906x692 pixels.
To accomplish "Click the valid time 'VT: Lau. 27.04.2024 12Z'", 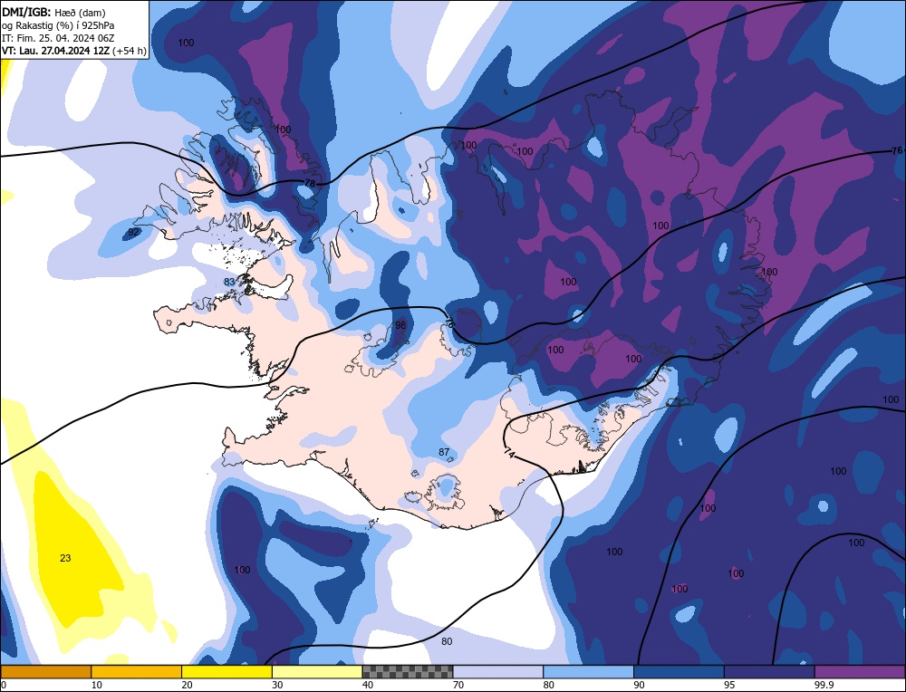I will click(56, 51).
